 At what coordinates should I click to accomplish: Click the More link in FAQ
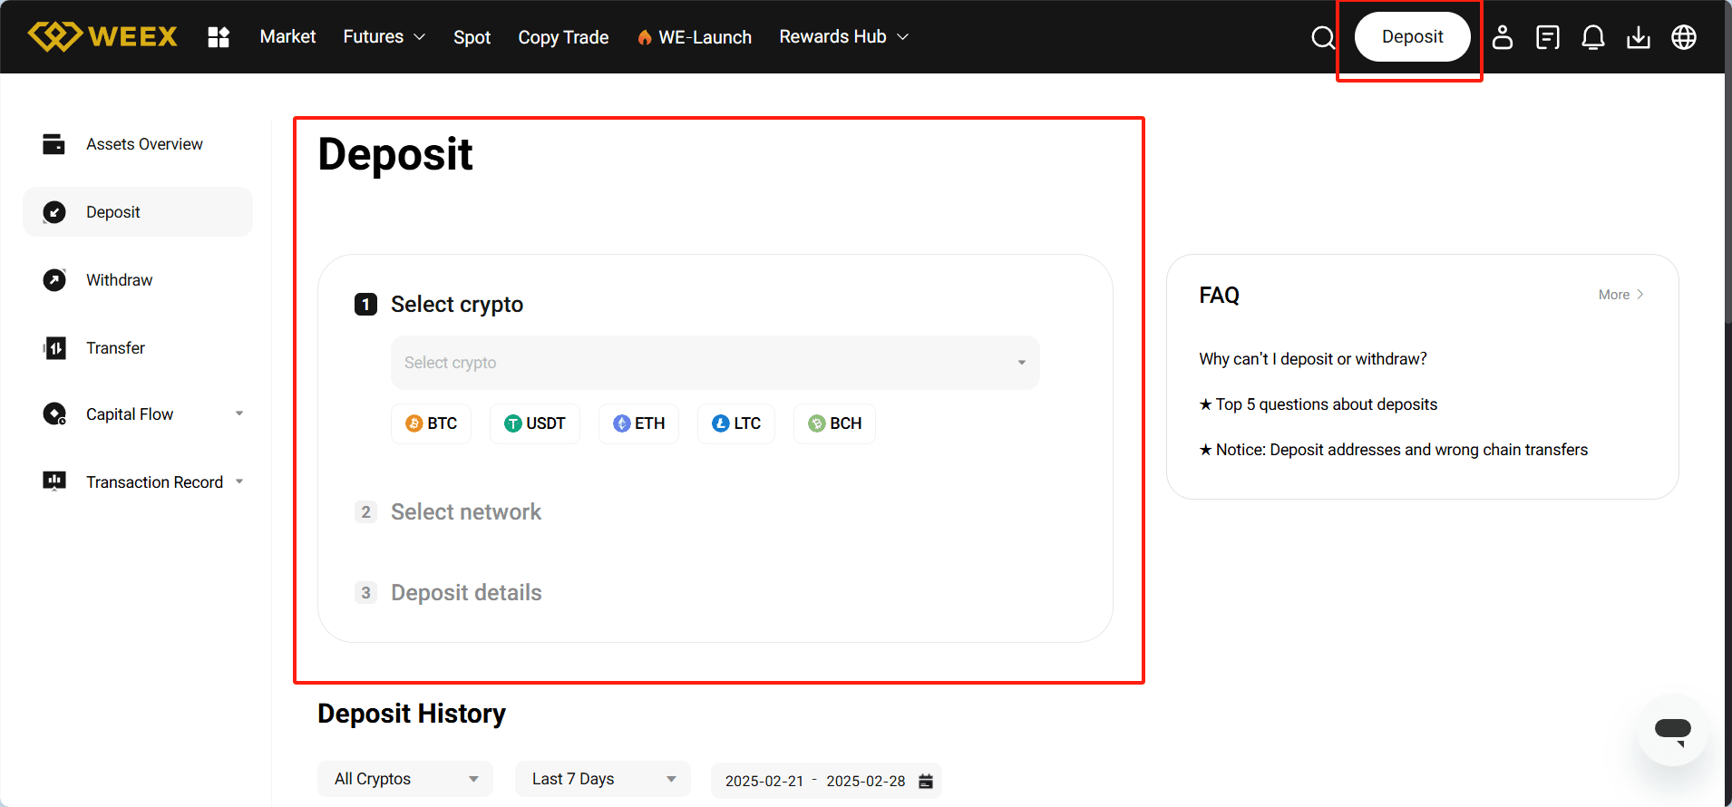pos(1620,295)
